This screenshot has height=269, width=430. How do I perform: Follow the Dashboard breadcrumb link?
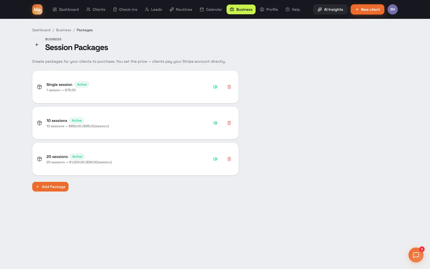[41, 30]
